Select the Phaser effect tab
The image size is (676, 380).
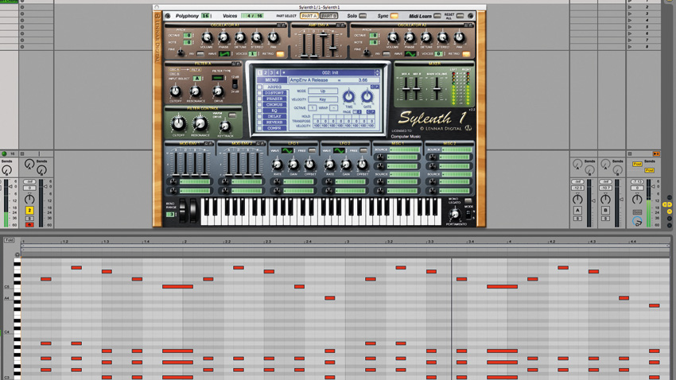(x=274, y=99)
